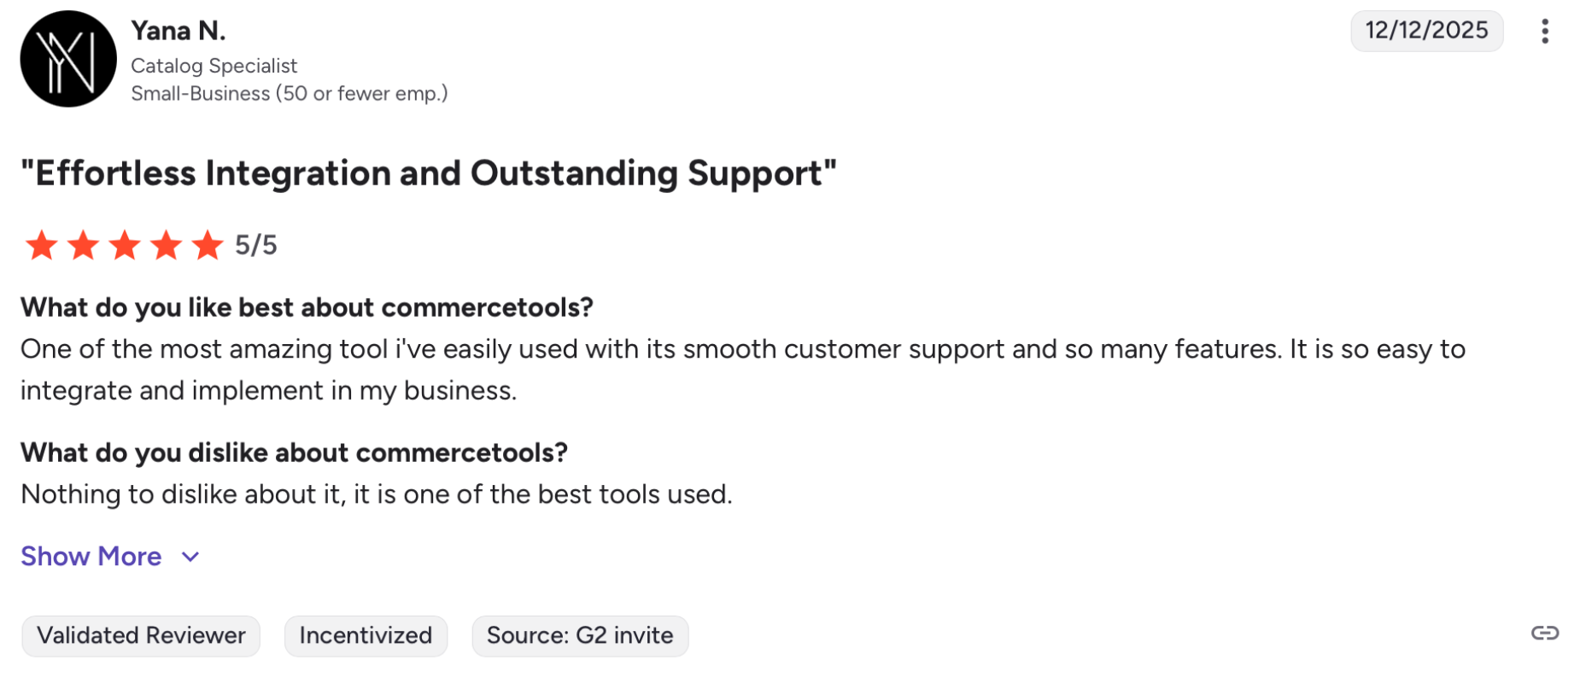Click the fifth rating star
The image size is (1592, 695).
(208, 245)
